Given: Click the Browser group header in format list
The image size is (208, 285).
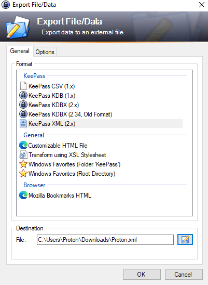Looking at the screenshot, I should pyautogui.click(x=34, y=185).
